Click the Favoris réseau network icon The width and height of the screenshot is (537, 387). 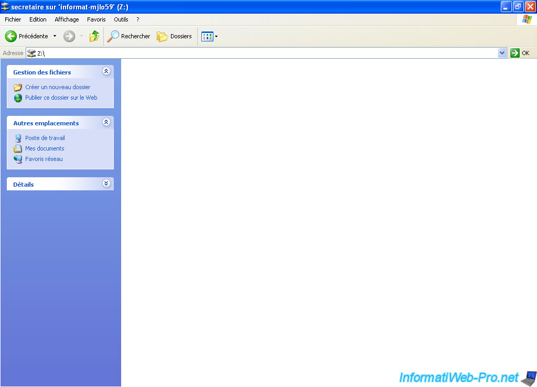18,159
